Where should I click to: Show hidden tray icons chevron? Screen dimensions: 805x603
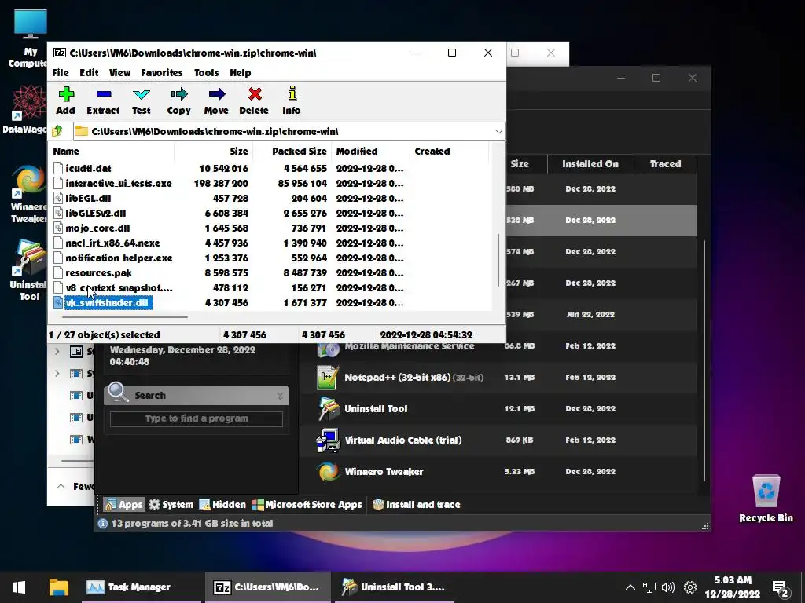pyautogui.click(x=630, y=587)
